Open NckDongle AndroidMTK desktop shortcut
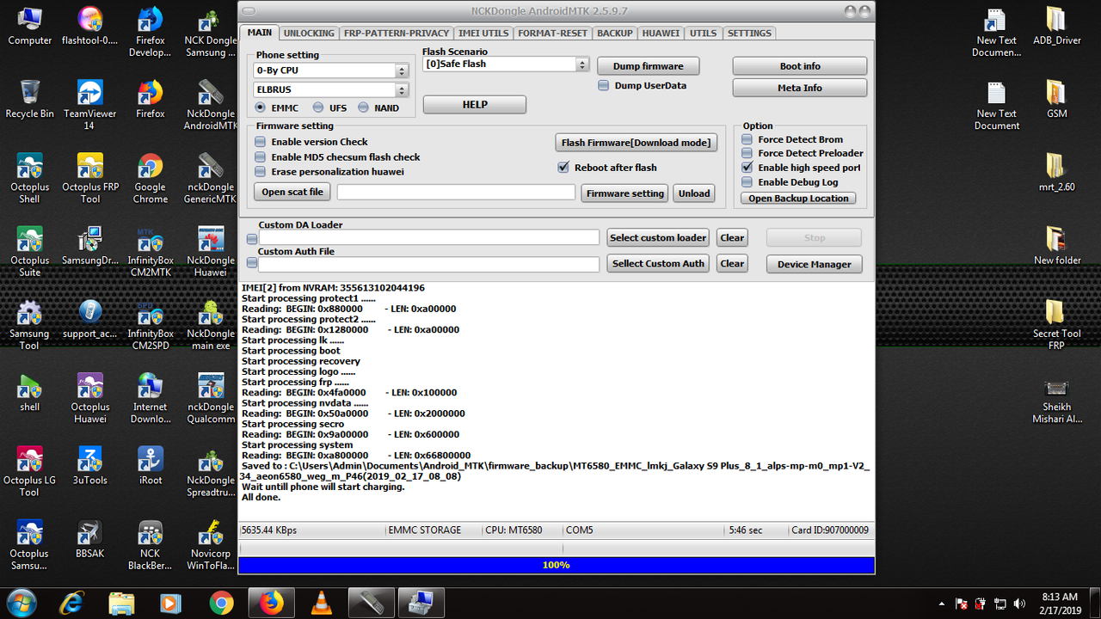Screen dimensions: 1101x619 (x=211, y=106)
